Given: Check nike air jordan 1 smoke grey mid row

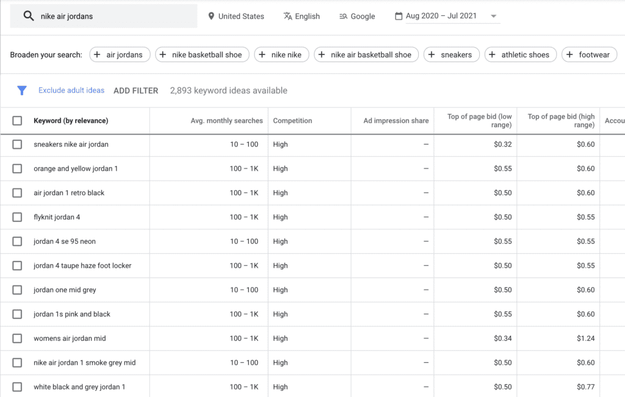Looking at the screenshot, I should pos(17,363).
